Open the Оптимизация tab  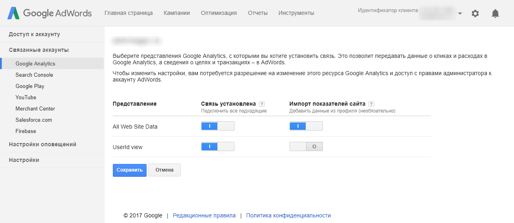pyautogui.click(x=219, y=13)
